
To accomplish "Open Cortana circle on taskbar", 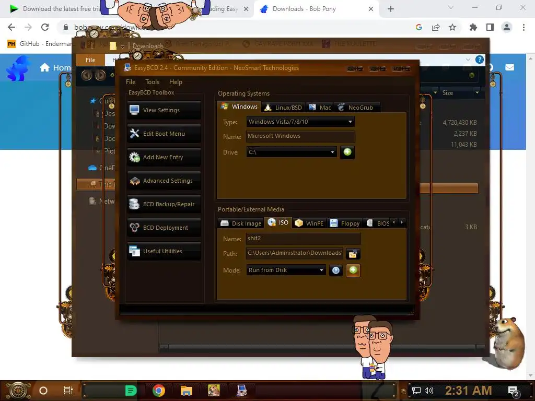I will tap(43, 391).
